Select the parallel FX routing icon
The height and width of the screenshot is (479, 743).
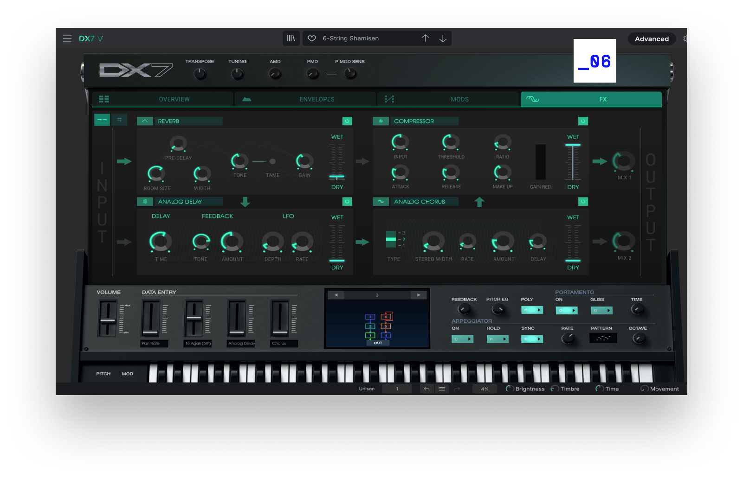point(119,120)
